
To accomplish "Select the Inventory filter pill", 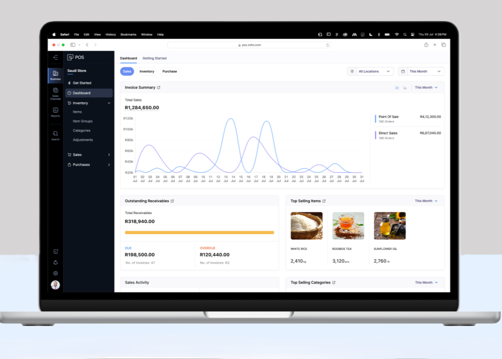I will pyautogui.click(x=147, y=71).
